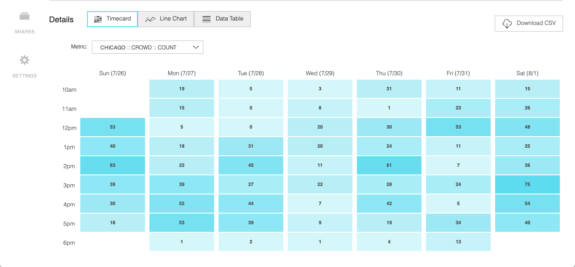Viewport: 575px width, 267px height.
Task: Click Friday 2pm cell showing 7
Action: 458,165
